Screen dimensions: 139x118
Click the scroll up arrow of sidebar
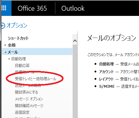coord(75,41)
